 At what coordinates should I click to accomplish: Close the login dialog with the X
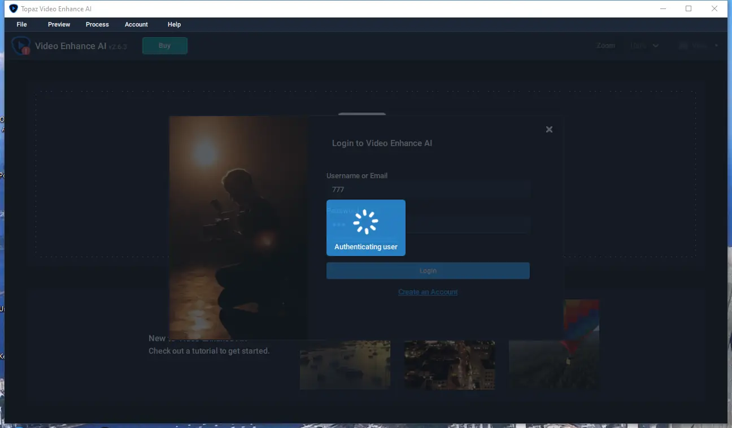coord(549,129)
